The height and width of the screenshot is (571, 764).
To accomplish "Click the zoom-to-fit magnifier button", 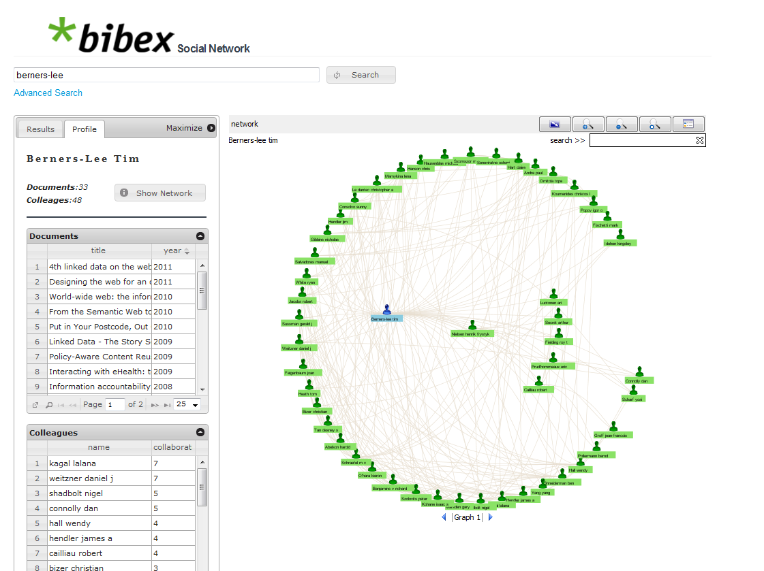I will coord(655,125).
